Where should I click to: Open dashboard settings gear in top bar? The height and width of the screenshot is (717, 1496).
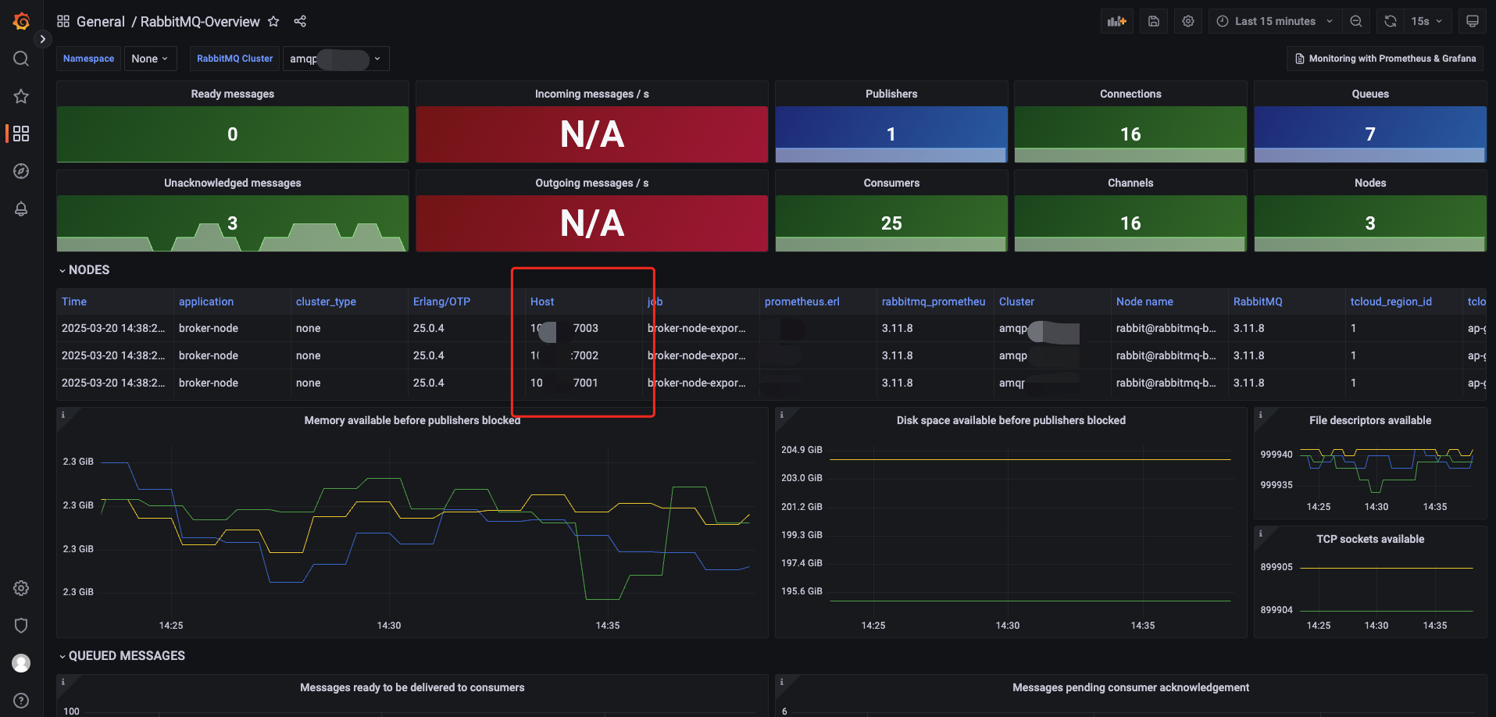[x=1188, y=21]
